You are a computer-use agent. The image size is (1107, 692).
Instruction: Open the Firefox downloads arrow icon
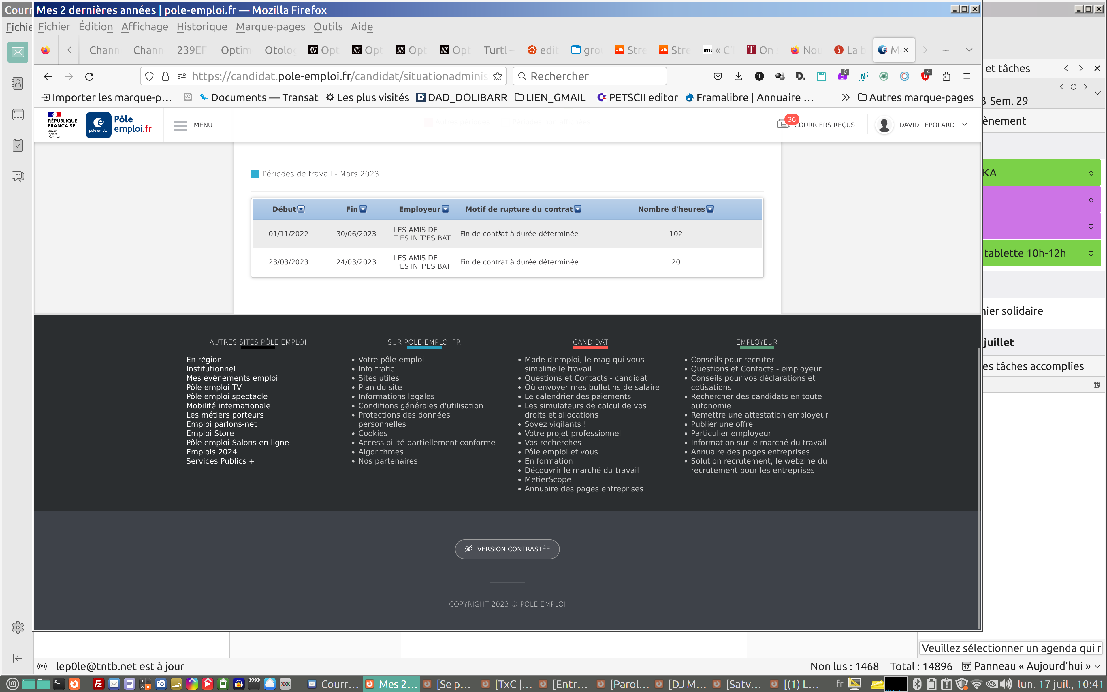coord(738,76)
